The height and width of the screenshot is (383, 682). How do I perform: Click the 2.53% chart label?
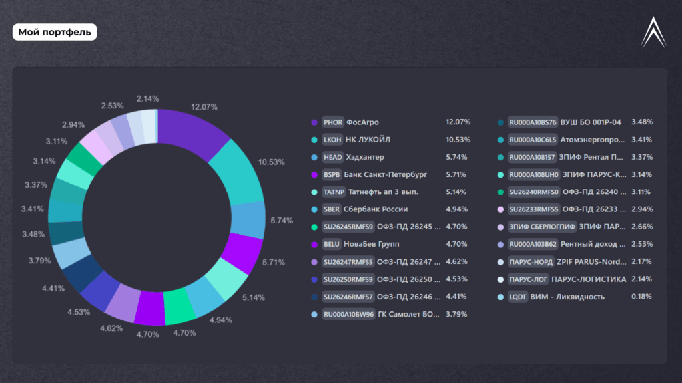(112, 106)
